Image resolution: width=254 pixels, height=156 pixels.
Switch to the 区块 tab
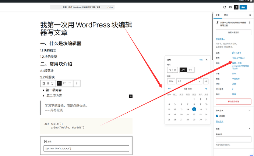[x=226, y=15]
